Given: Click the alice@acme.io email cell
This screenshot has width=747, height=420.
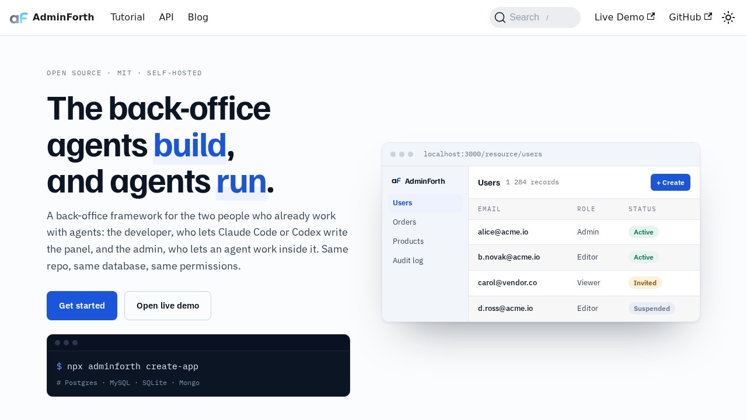Looking at the screenshot, I should coord(503,232).
